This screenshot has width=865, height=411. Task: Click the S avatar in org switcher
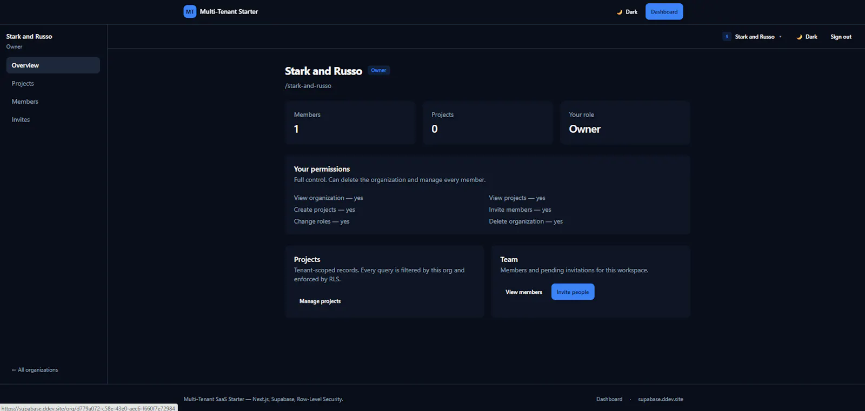727,37
